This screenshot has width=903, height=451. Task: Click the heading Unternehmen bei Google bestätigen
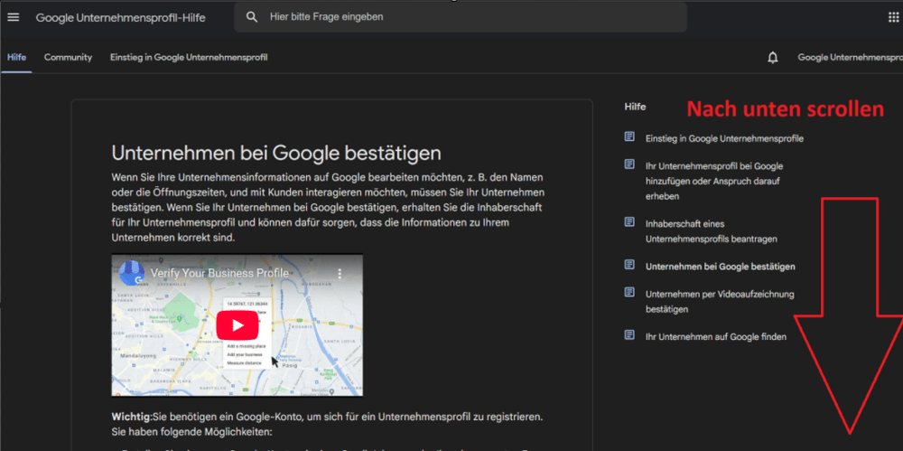[x=276, y=154]
